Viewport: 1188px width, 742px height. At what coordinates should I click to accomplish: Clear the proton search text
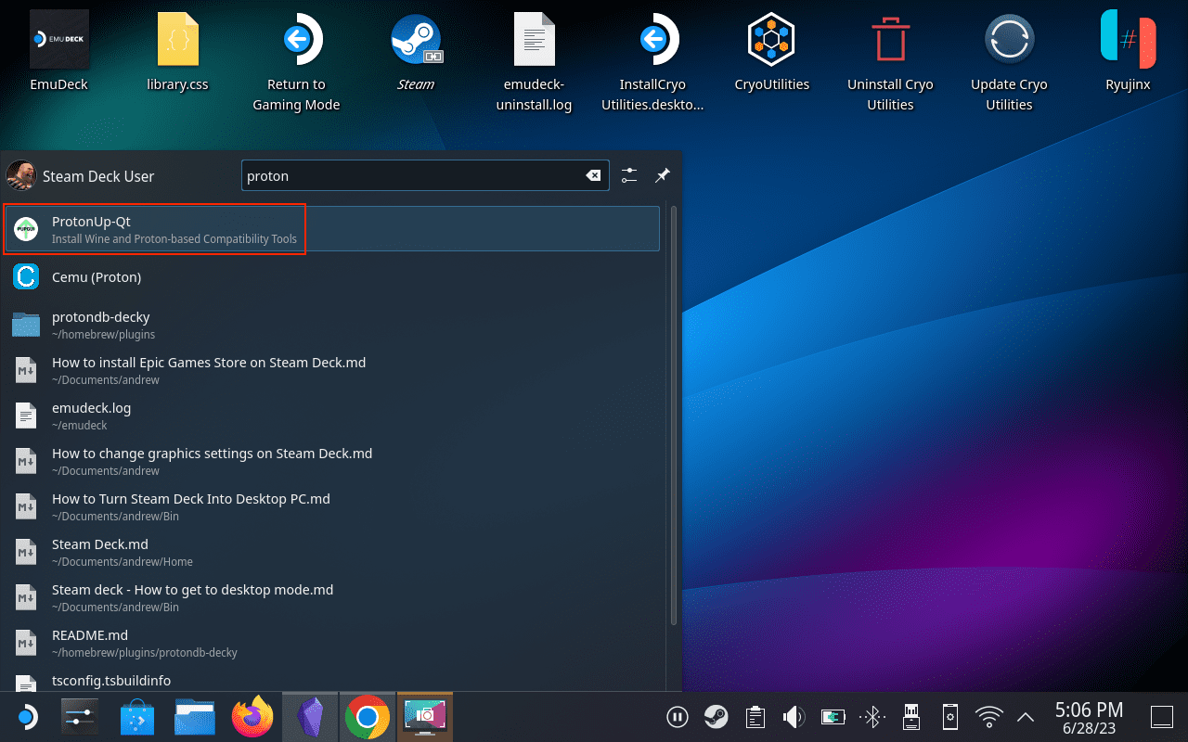[x=593, y=176]
